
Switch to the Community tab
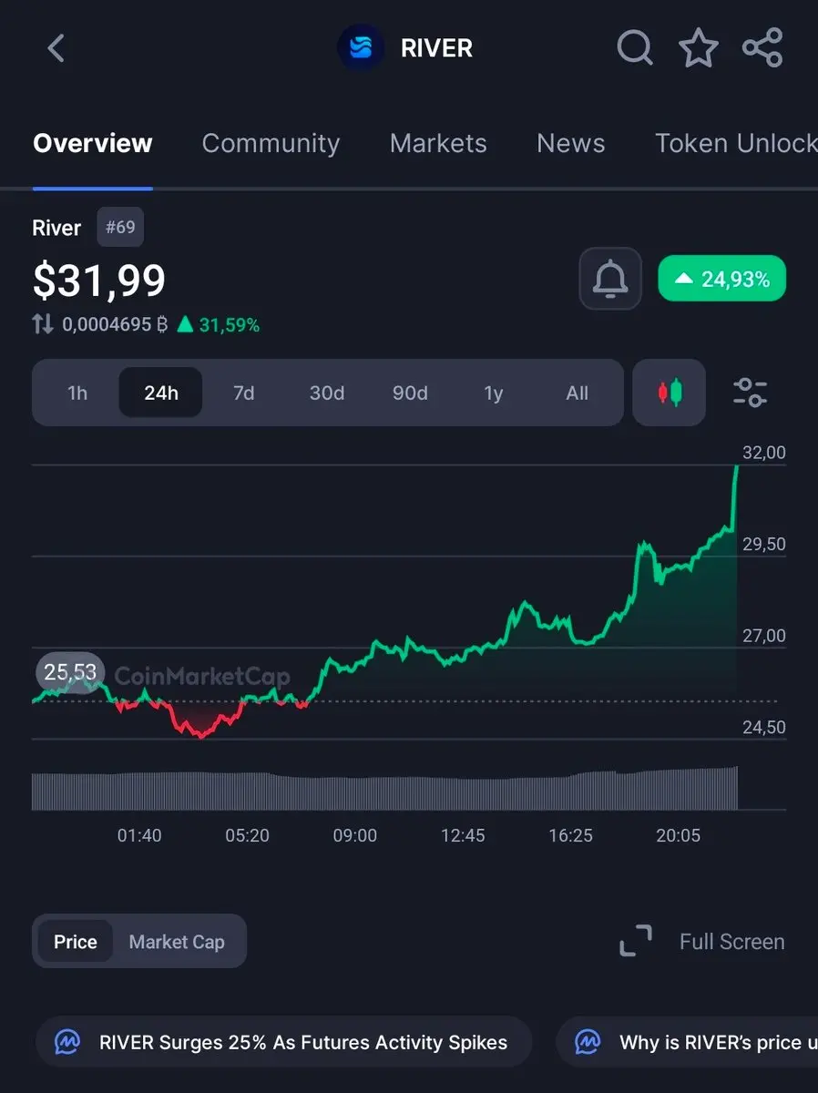point(271,143)
